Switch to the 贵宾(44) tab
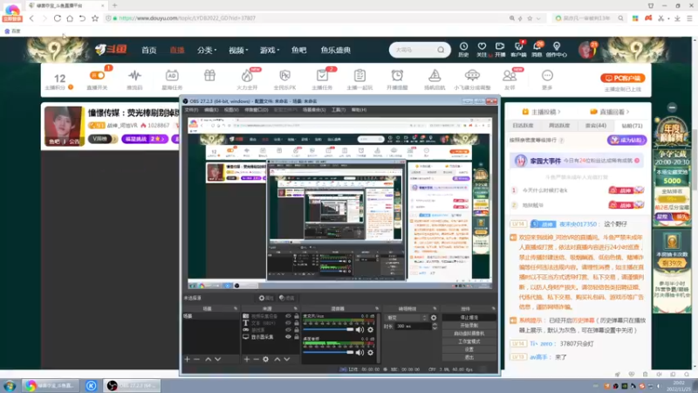698x393 pixels. (x=596, y=126)
